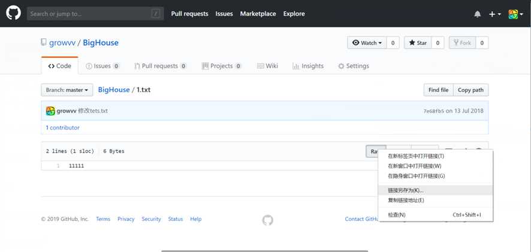Switch to the repository Issues tab
This screenshot has height=252, width=531.
(102, 66)
